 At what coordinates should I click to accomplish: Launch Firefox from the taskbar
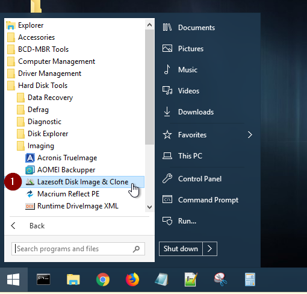tap(132, 280)
